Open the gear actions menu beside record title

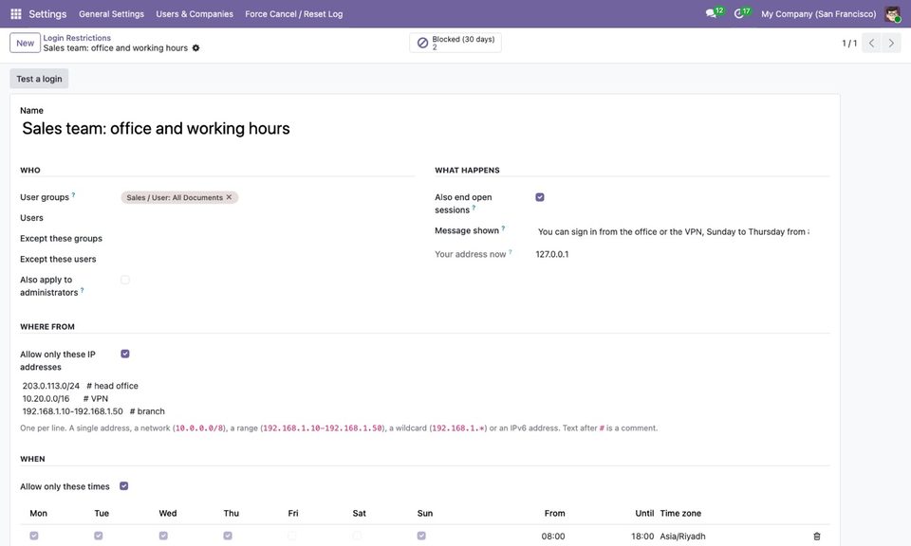click(x=195, y=48)
